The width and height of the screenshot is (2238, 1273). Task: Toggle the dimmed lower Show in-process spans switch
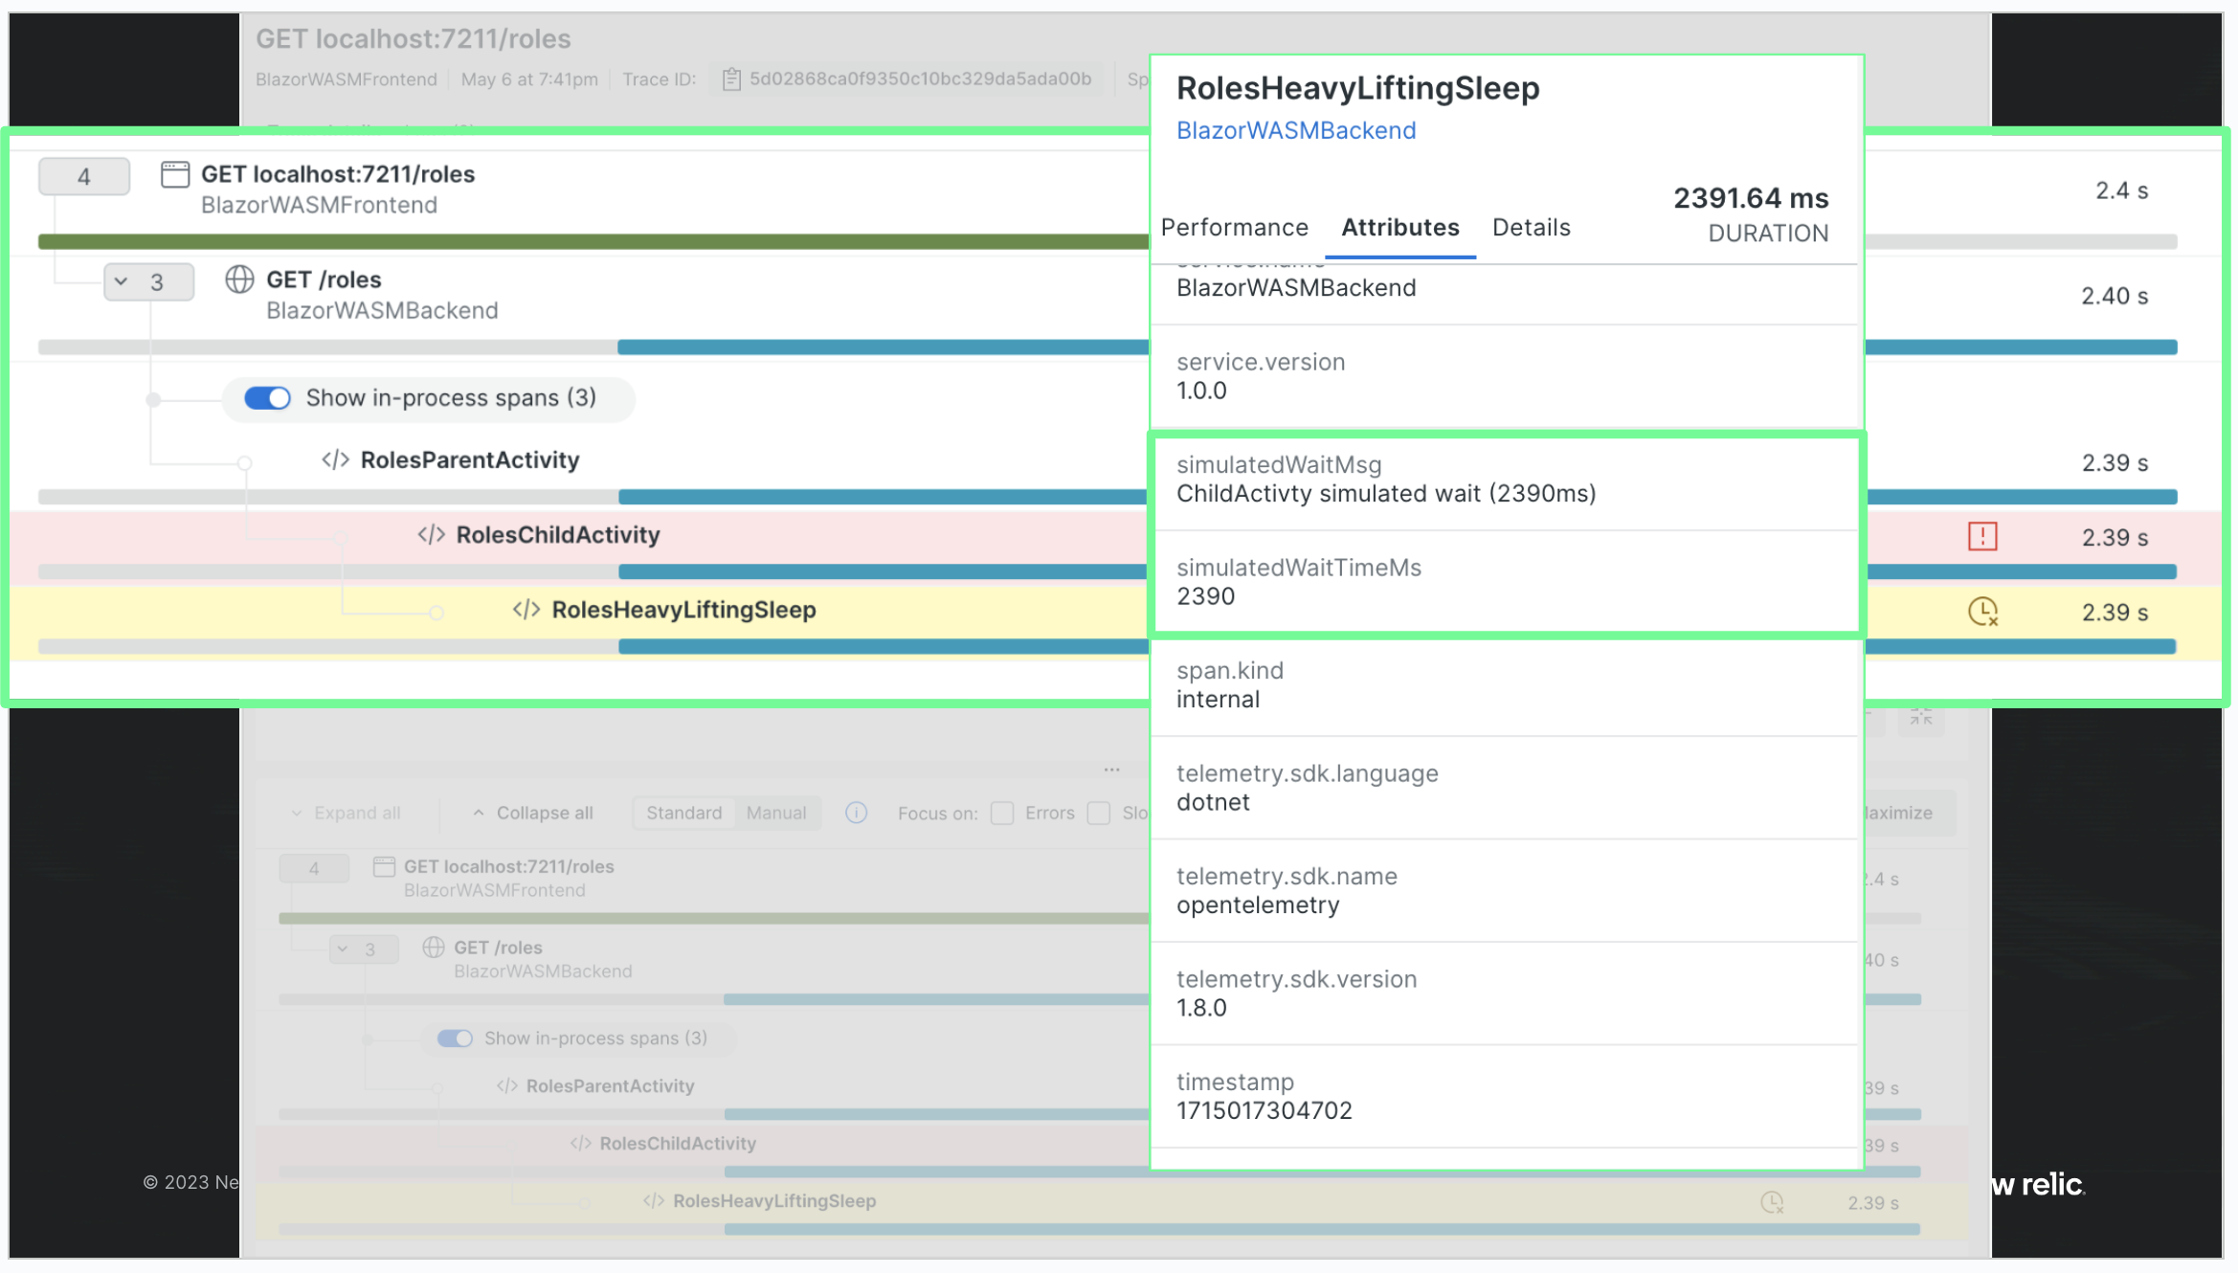[455, 1038]
